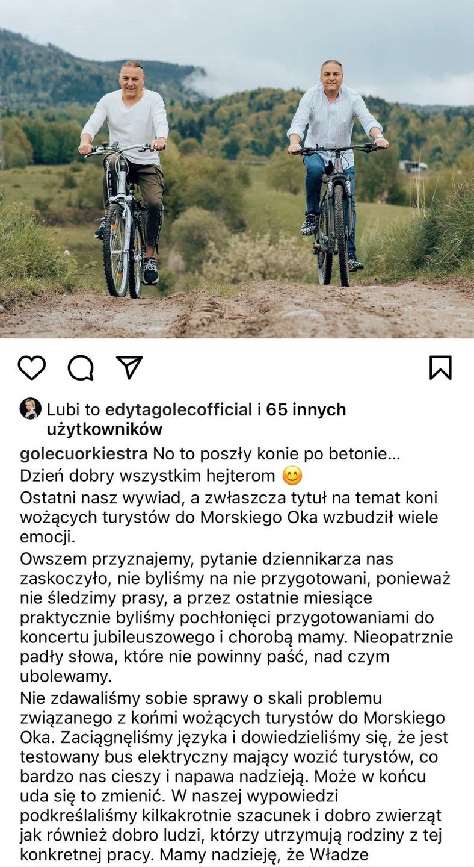Viewport: 474px width, 867px height.
Task: Save the post with the bookmark icon
Action: [x=440, y=367]
